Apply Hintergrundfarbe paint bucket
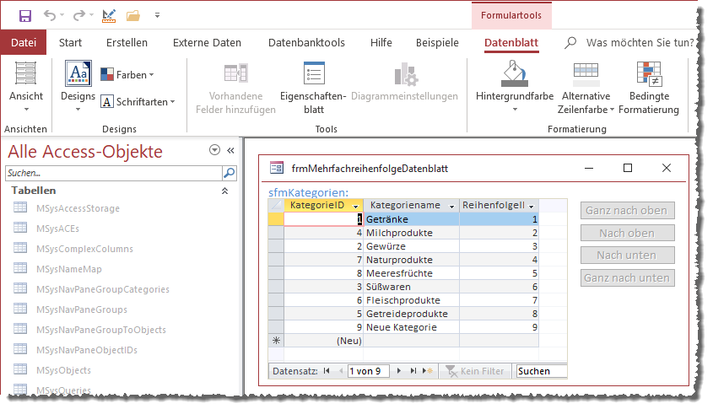The height and width of the screenshot is (409, 713). [x=515, y=73]
